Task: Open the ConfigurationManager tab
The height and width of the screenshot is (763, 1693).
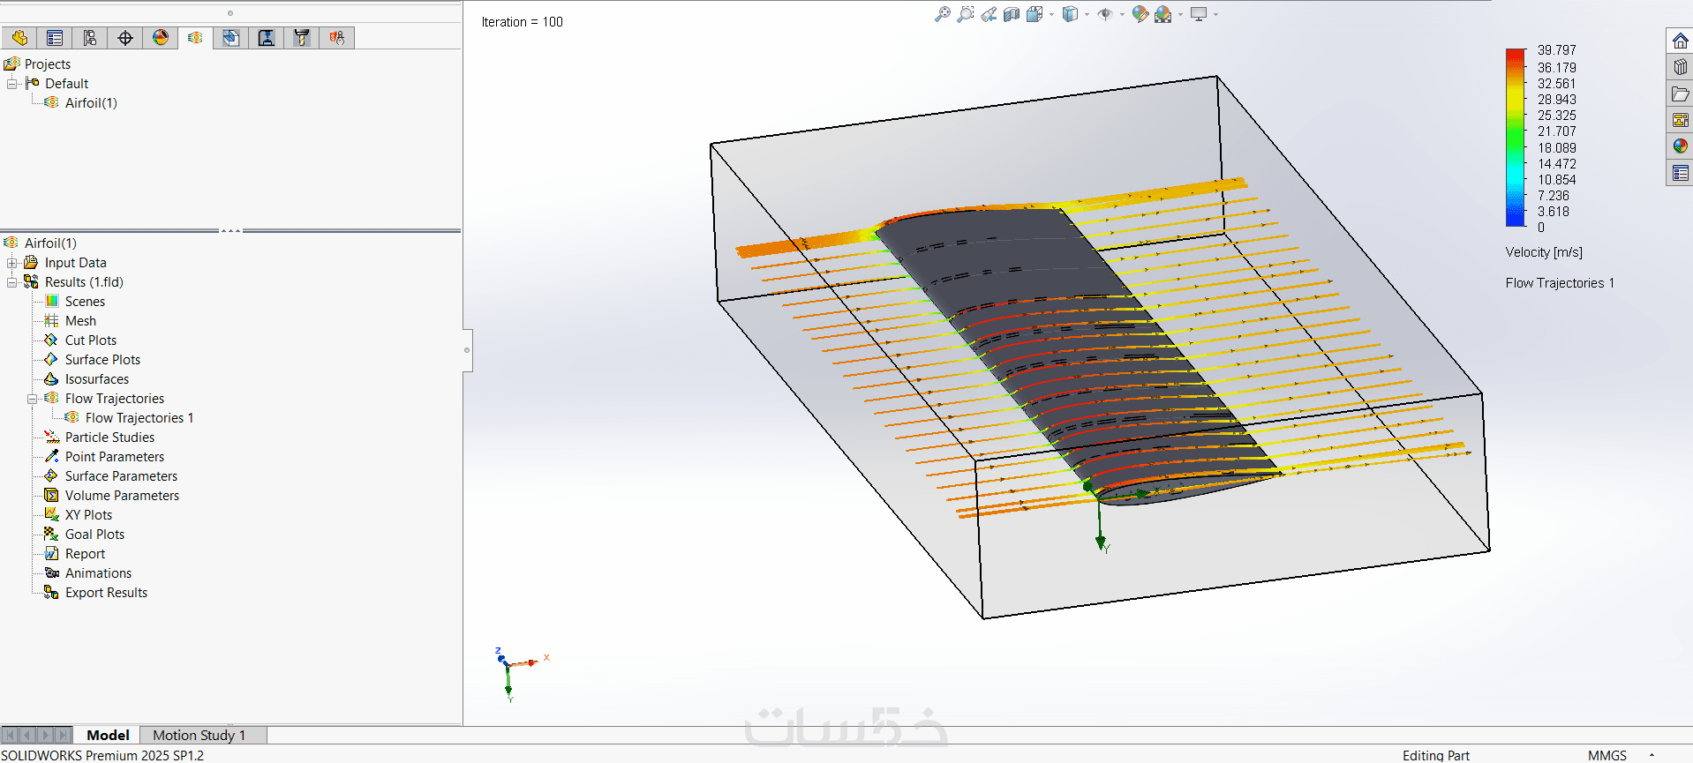Action: [x=90, y=38]
